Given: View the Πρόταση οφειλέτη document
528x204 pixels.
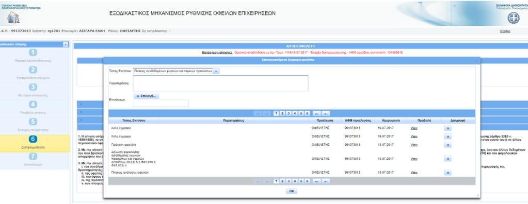Looking at the screenshot, I should click(414, 145).
